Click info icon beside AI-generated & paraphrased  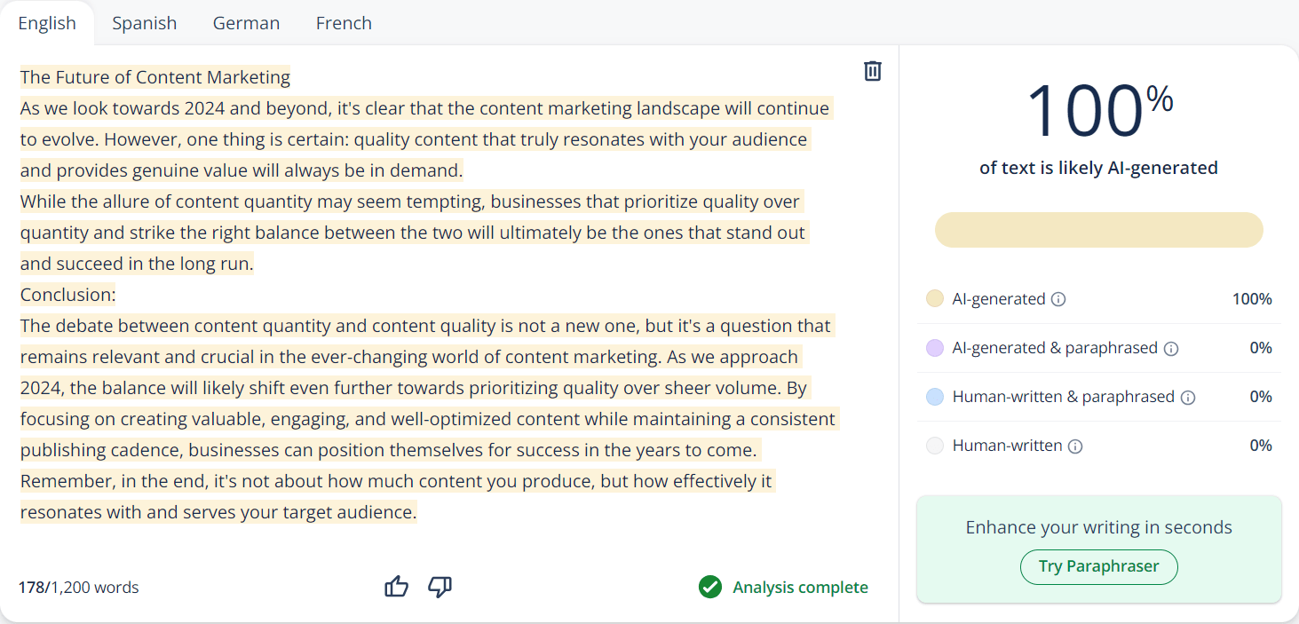click(1171, 349)
